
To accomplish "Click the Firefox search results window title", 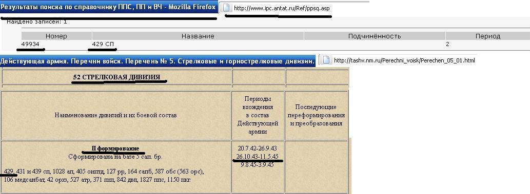I will pyautogui.click(x=108, y=7).
